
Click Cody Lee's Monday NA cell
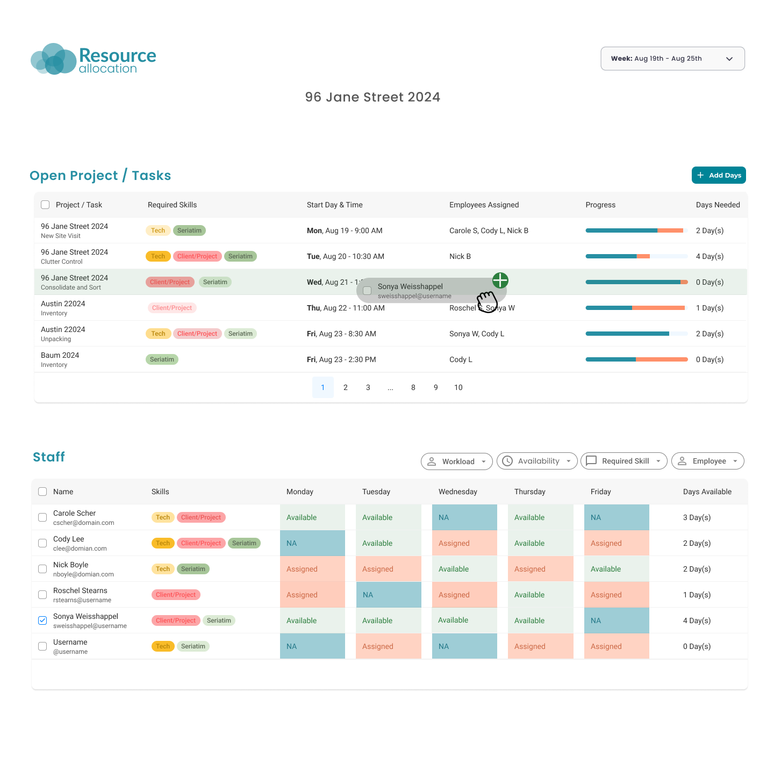tap(312, 543)
